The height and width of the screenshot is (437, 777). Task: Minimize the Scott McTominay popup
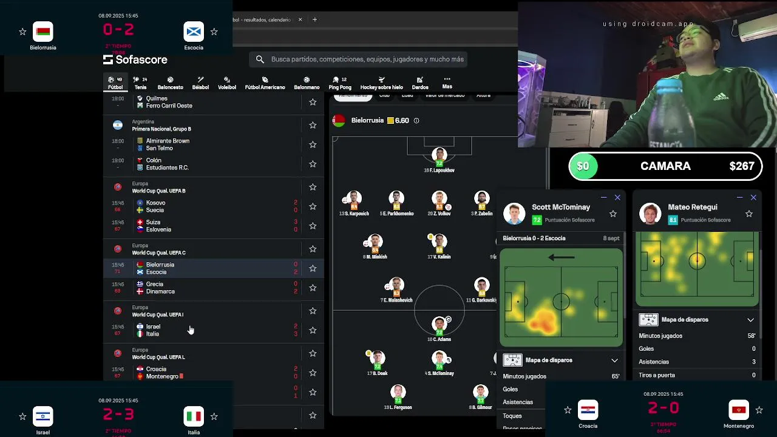pos(604,197)
